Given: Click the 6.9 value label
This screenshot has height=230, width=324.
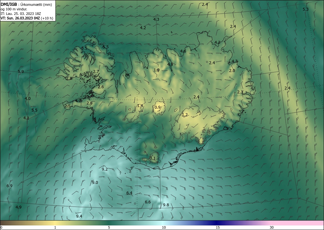Looking at the screenshot, I should (9, 186).
